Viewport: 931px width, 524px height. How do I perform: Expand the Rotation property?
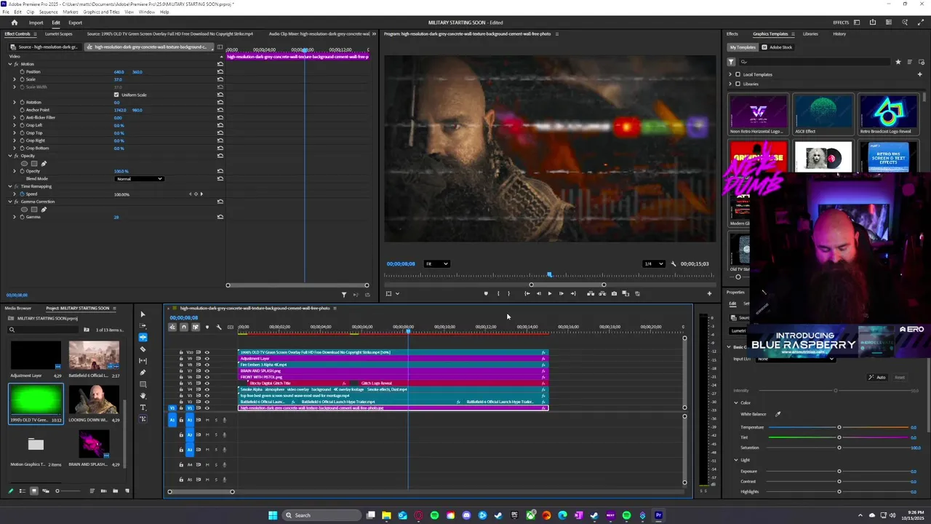pos(15,103)
